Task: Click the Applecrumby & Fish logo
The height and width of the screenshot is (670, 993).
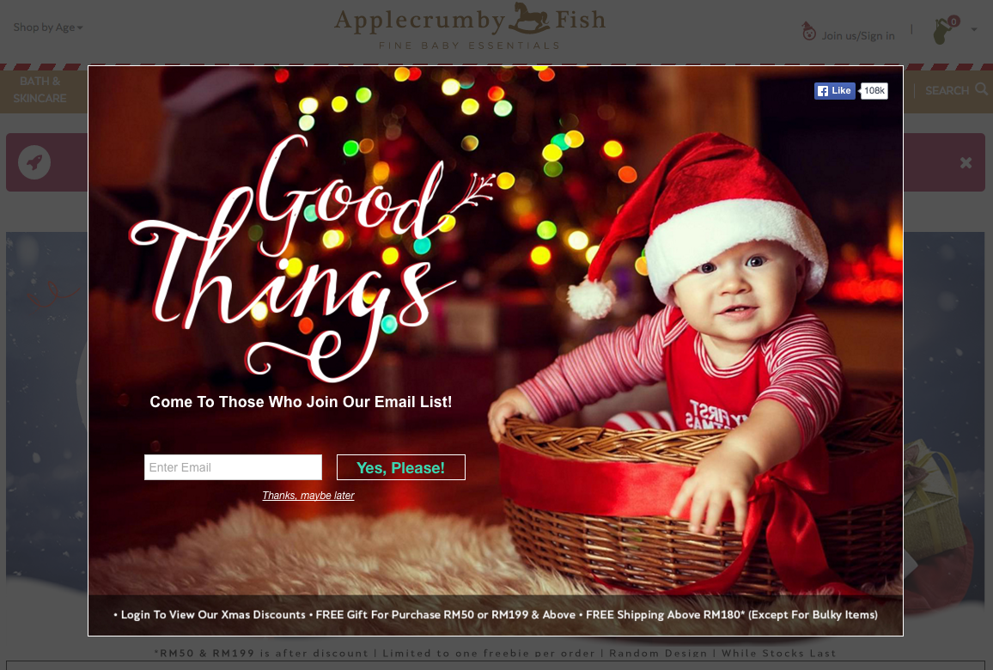Action: click(469, 26)
